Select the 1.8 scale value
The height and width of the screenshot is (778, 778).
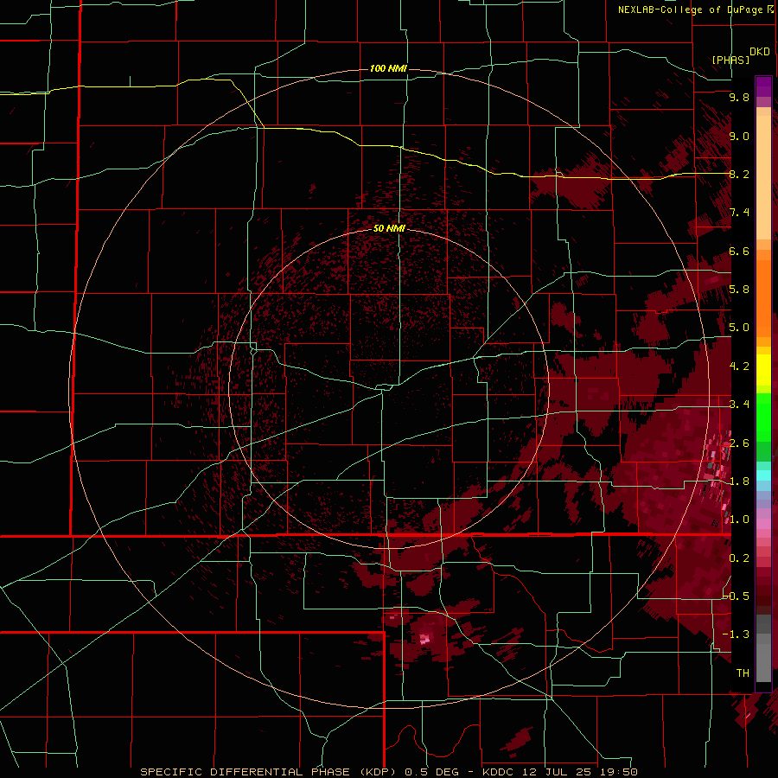(739, 481)
